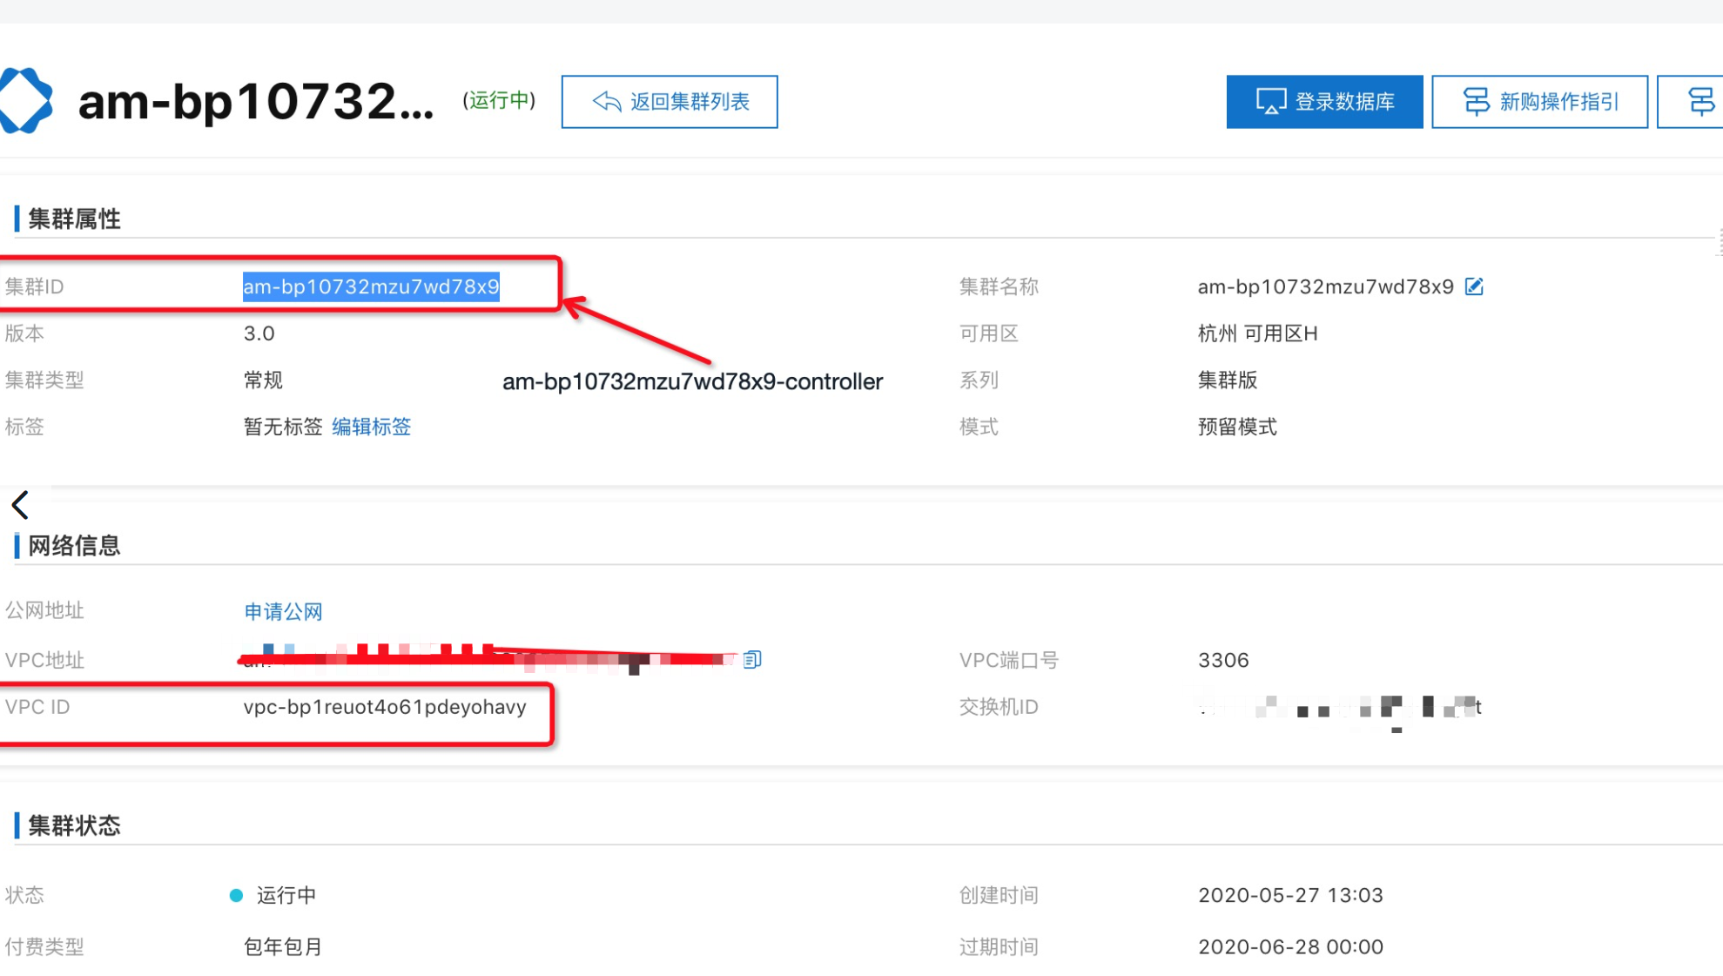Image resolution: width=1723 pixels, height=976 pixels.
Task: Click the 网络信息 section heading
Action: [74, 546]
